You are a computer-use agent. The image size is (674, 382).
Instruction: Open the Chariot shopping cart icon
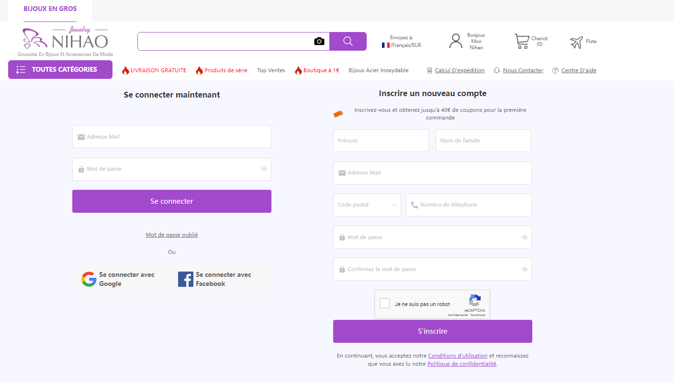point(521,41)
